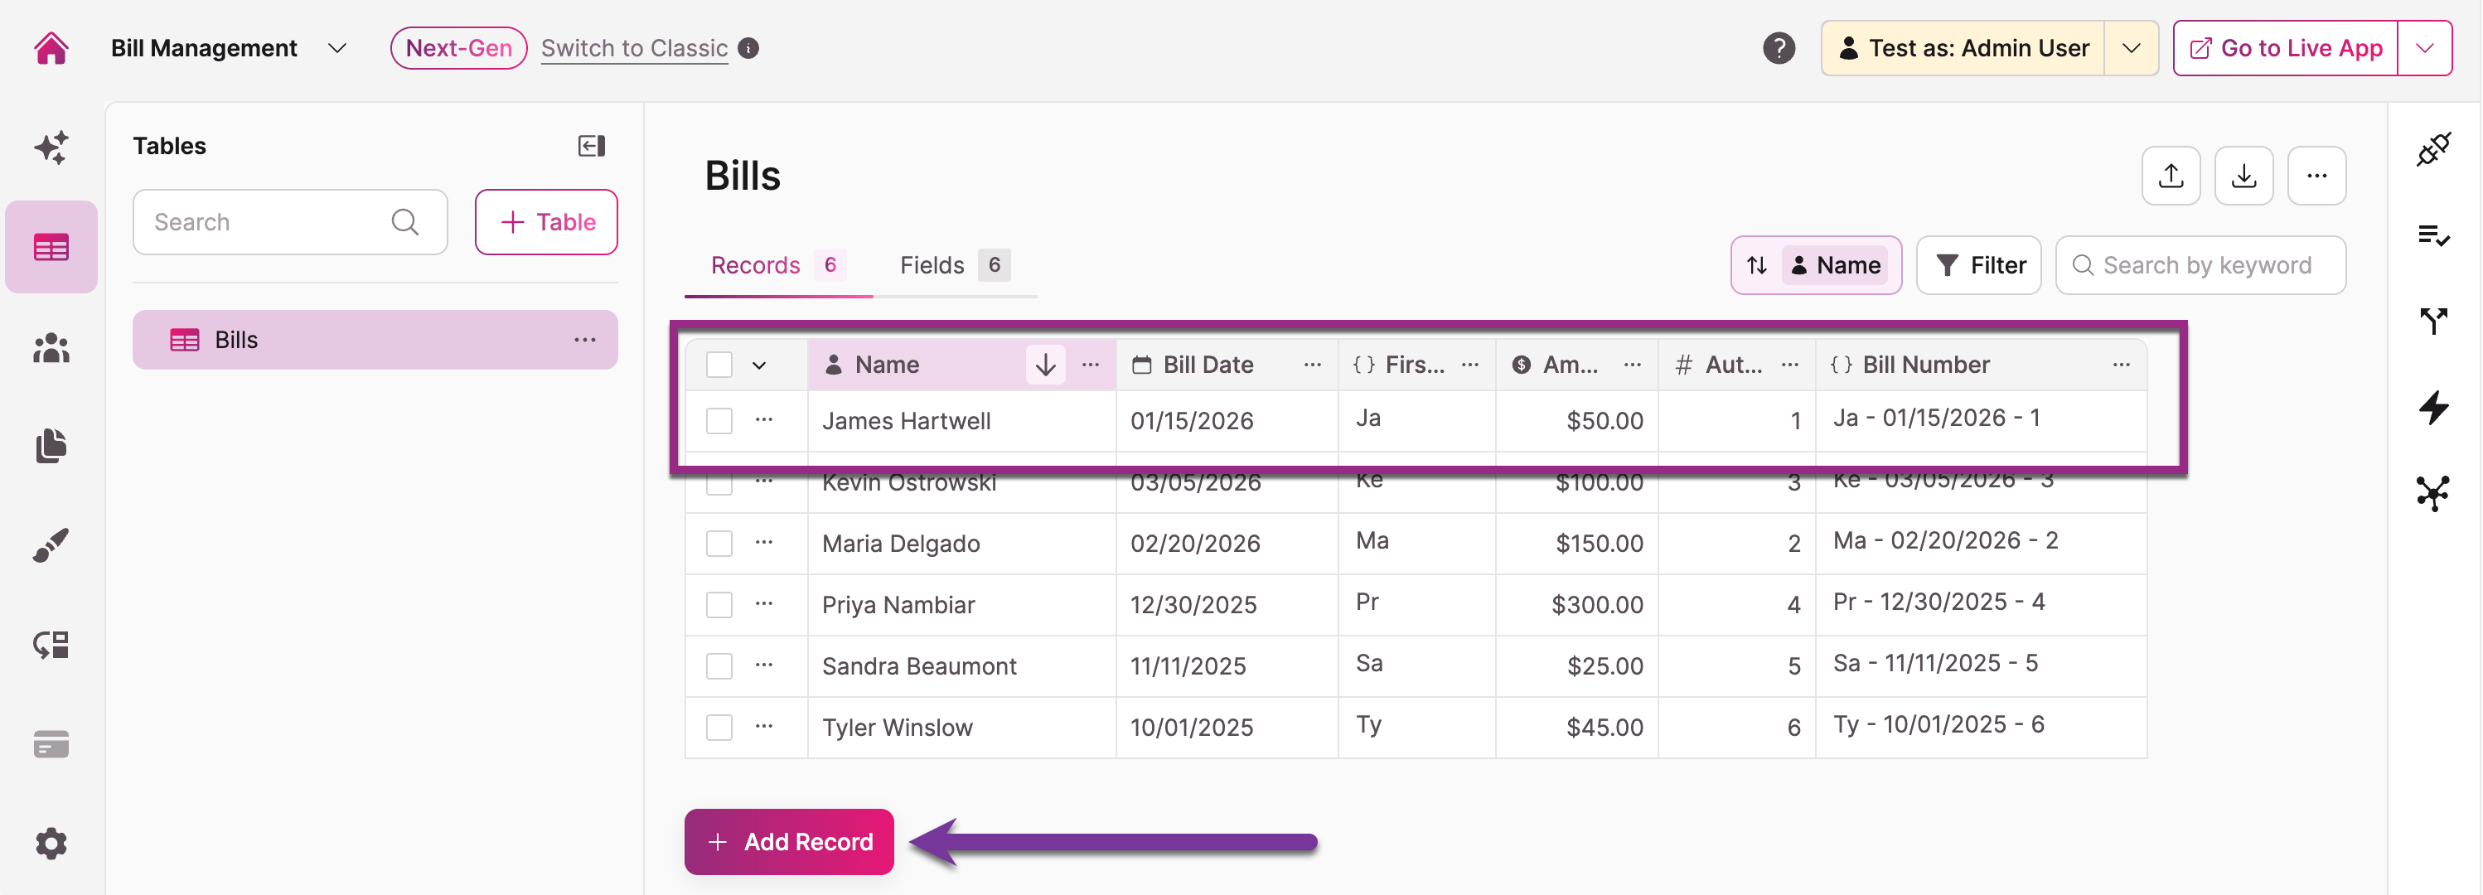2483x895 pixels.
Task: Open the AI sparkles icon in sidebar
Action: [x=51, y=148]
